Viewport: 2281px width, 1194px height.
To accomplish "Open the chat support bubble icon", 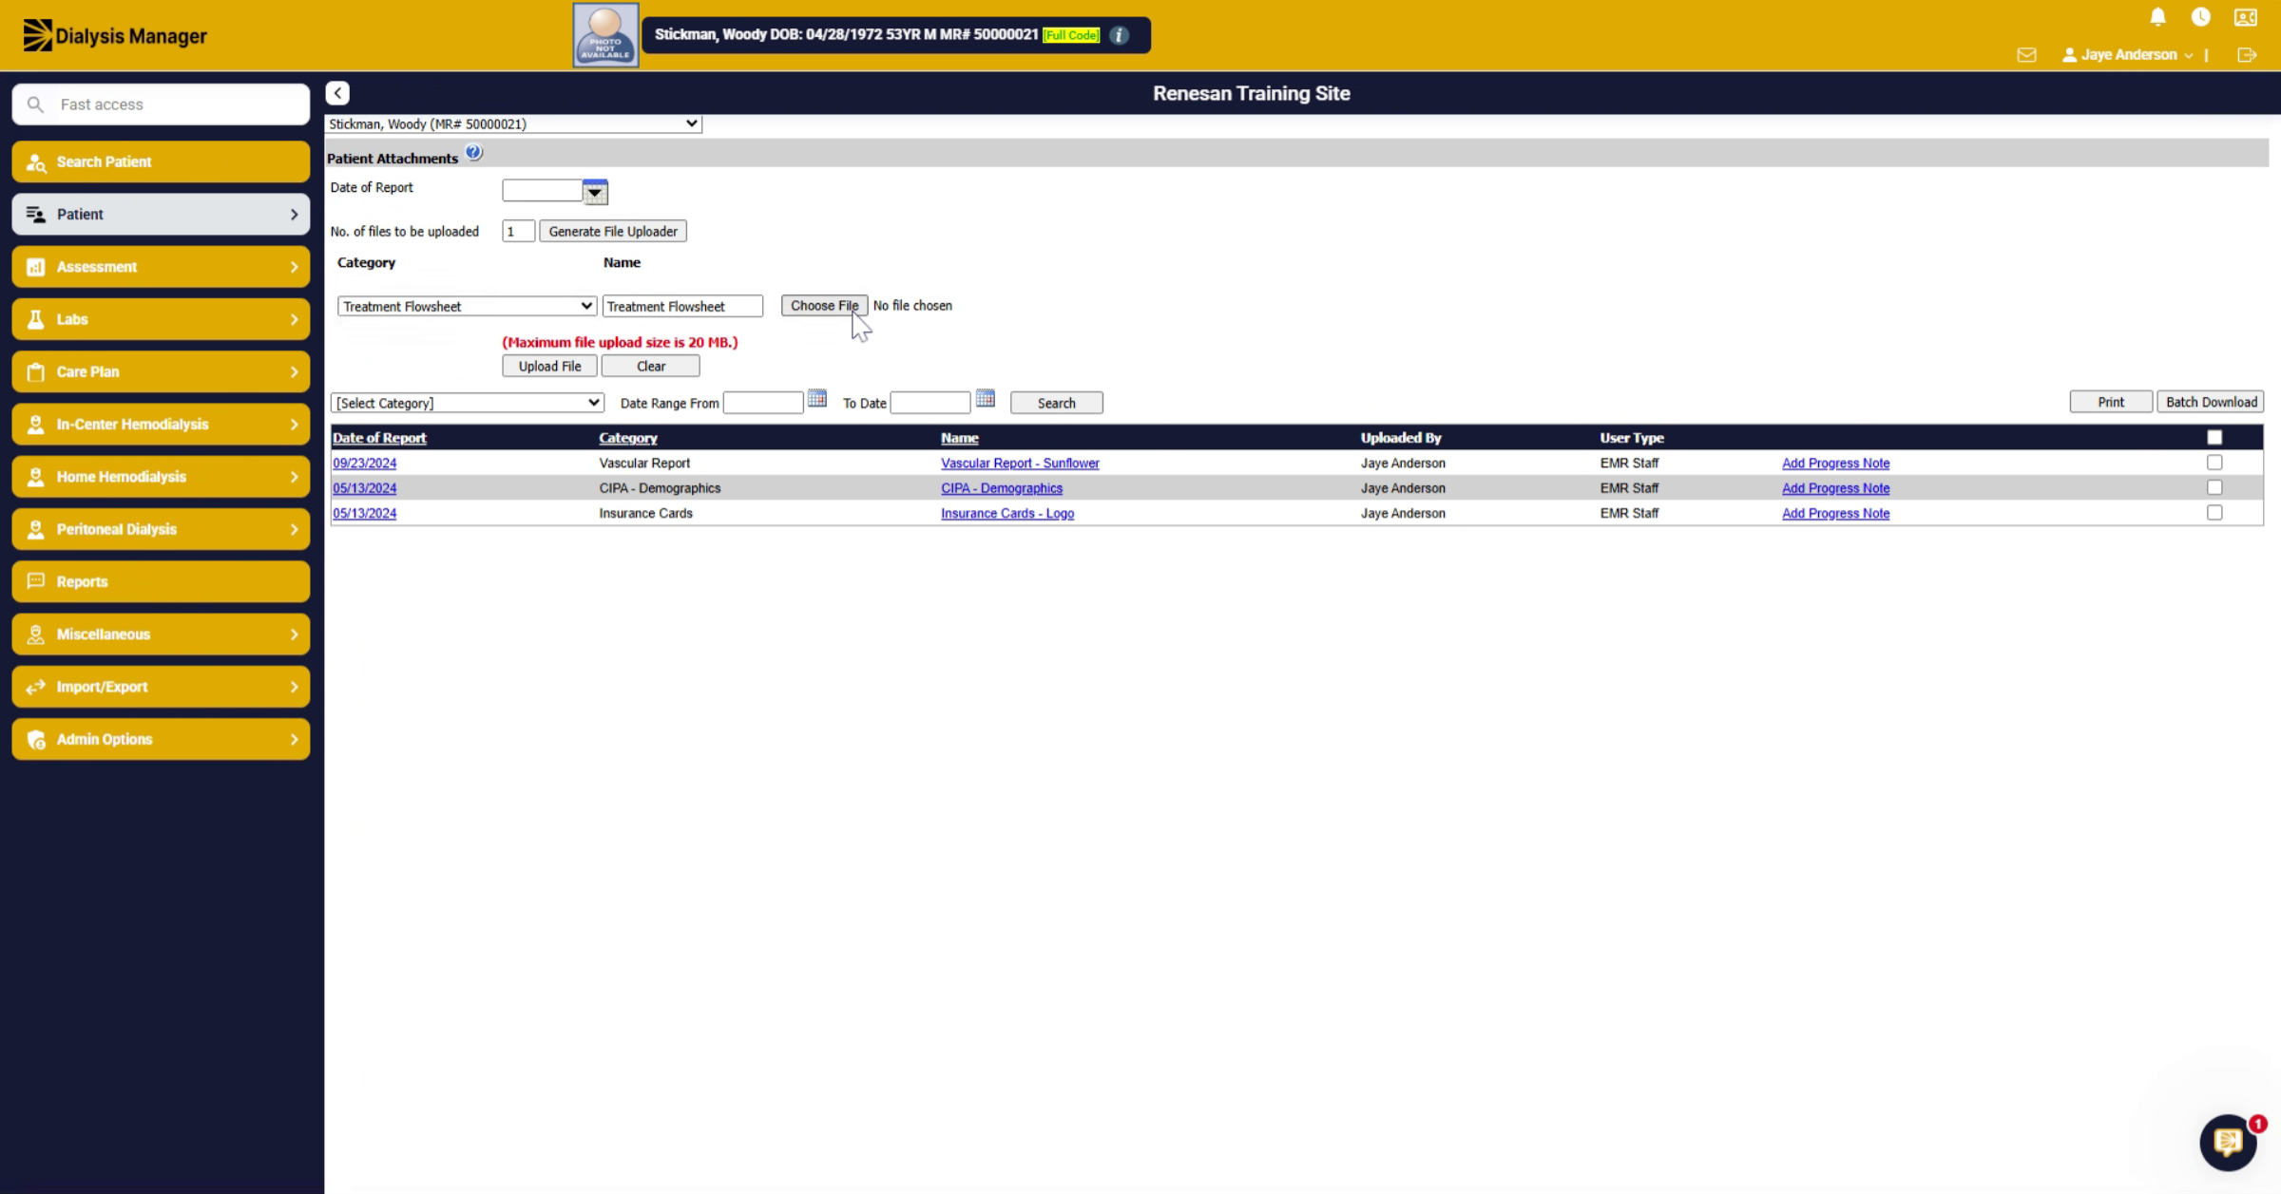I will (2228, 1143).
